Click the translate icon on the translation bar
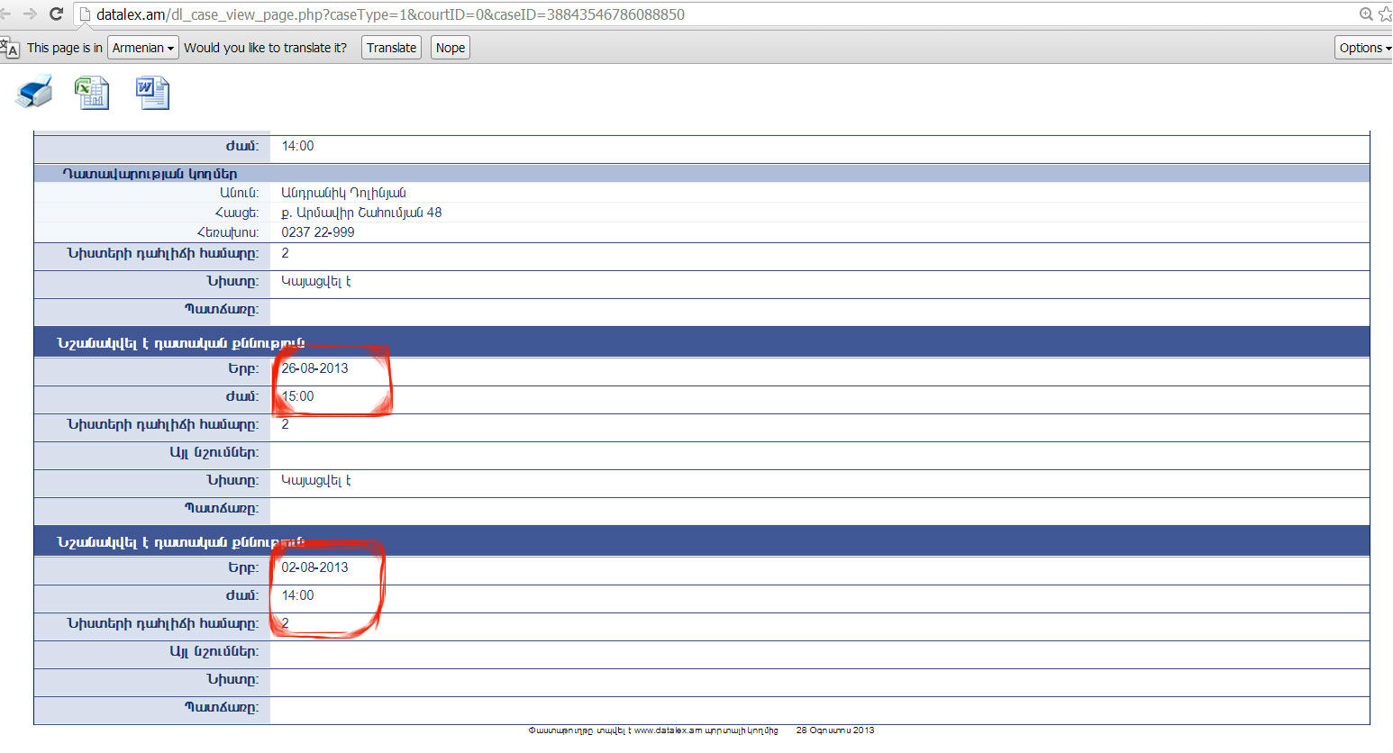Image resolution: width=1393 pixels, height=753 pixels. 10,48
